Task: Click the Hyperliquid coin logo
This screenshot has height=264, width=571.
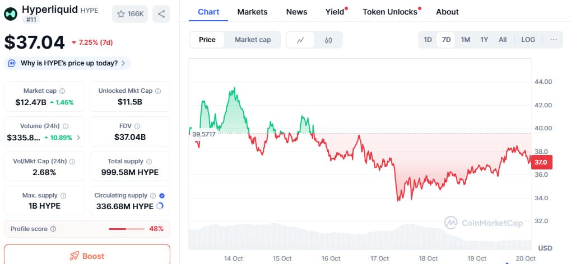Action: 12,13
